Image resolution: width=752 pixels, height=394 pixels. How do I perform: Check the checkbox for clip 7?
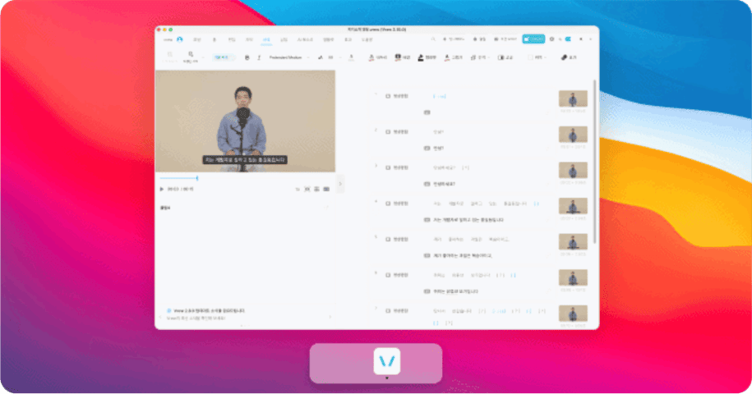pyautogui.click(x=388, y=311)
